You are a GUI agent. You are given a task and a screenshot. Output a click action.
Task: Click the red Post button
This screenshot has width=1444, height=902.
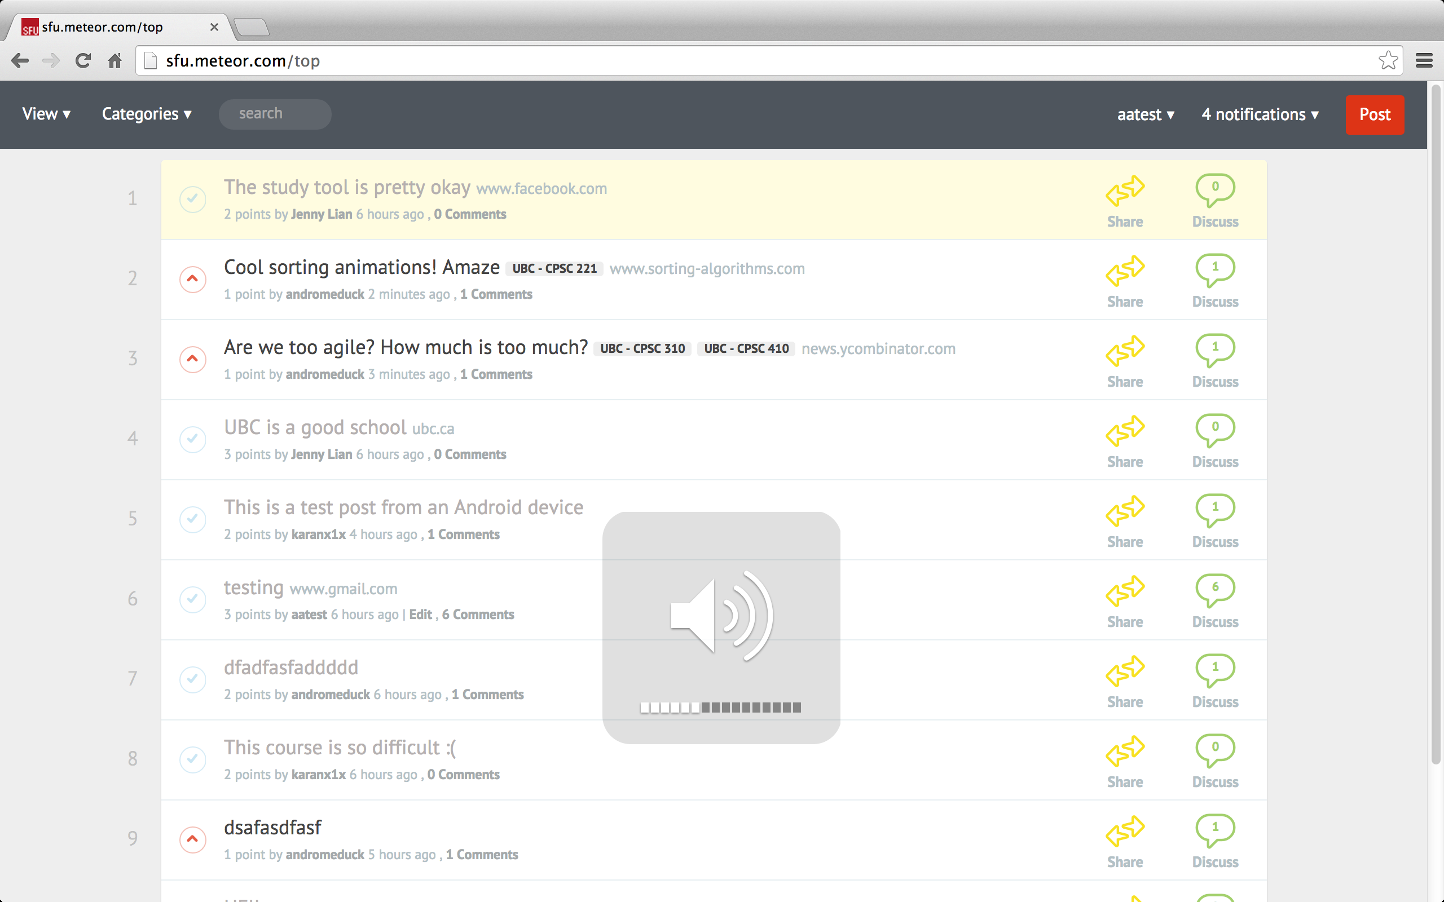point(1374,114)
